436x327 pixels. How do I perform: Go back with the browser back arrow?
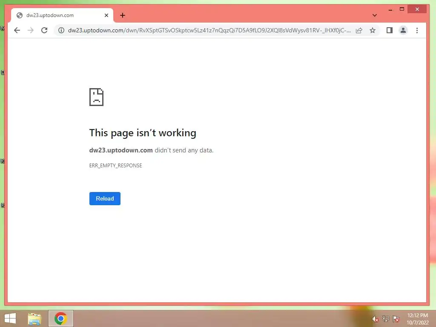tap(17, 30)
